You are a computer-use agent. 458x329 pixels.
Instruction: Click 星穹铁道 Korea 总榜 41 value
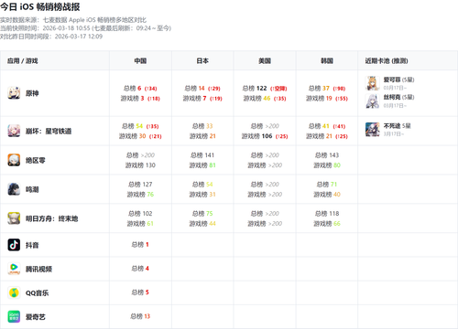click(x=327, y=126)
